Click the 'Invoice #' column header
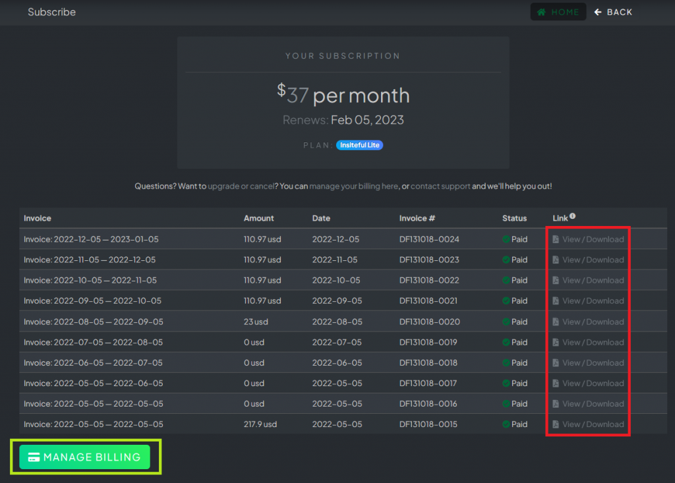This screenshot has height=483, width=675. pos(417,218)
